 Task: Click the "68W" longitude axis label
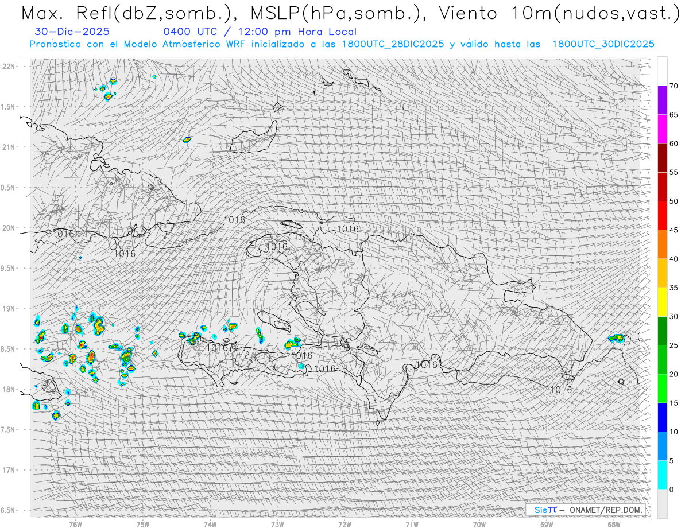point(614,524)
